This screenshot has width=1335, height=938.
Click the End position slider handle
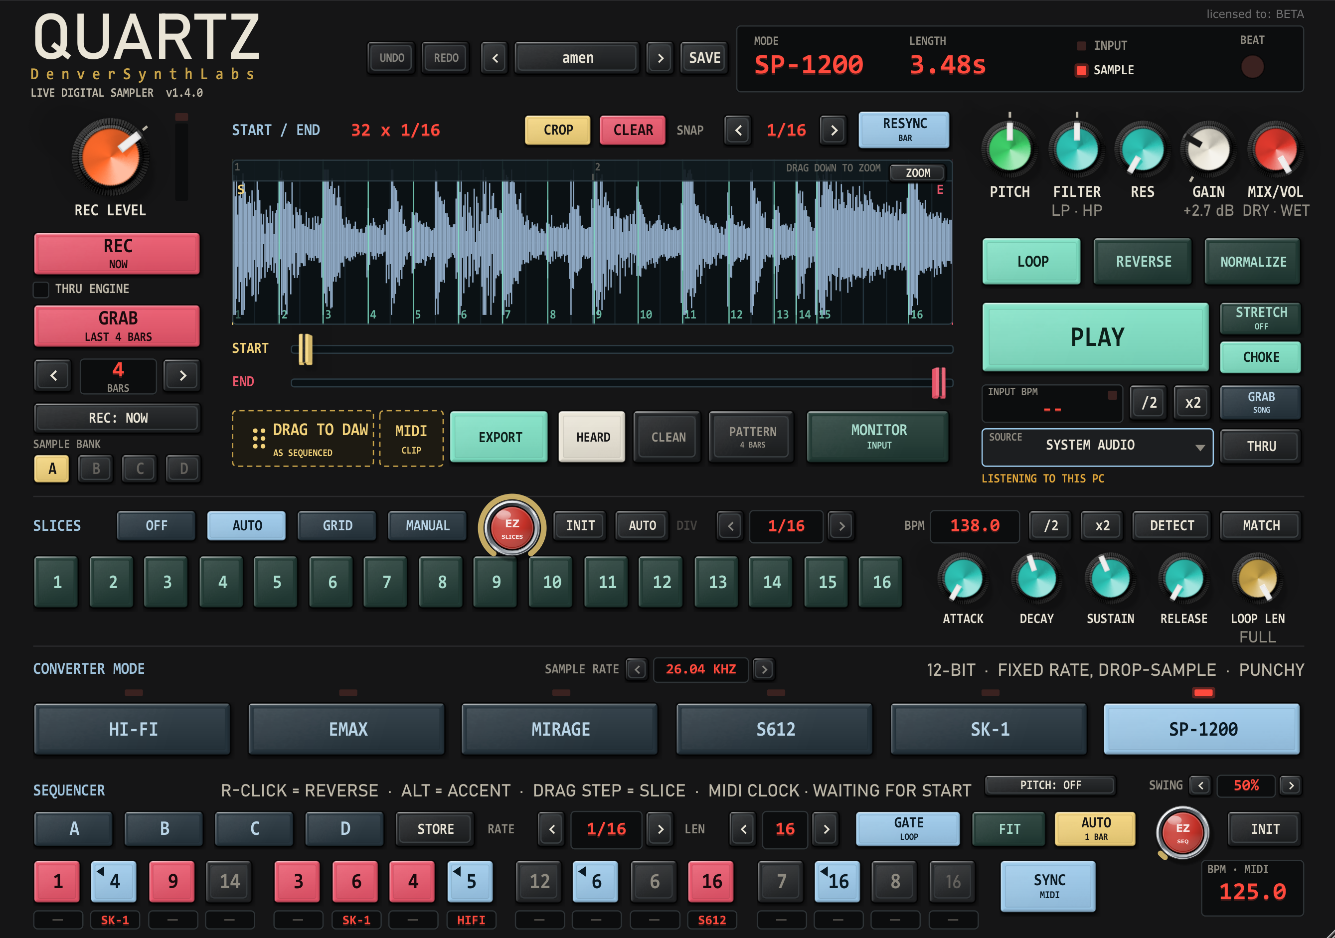click(x=939, y=382)
